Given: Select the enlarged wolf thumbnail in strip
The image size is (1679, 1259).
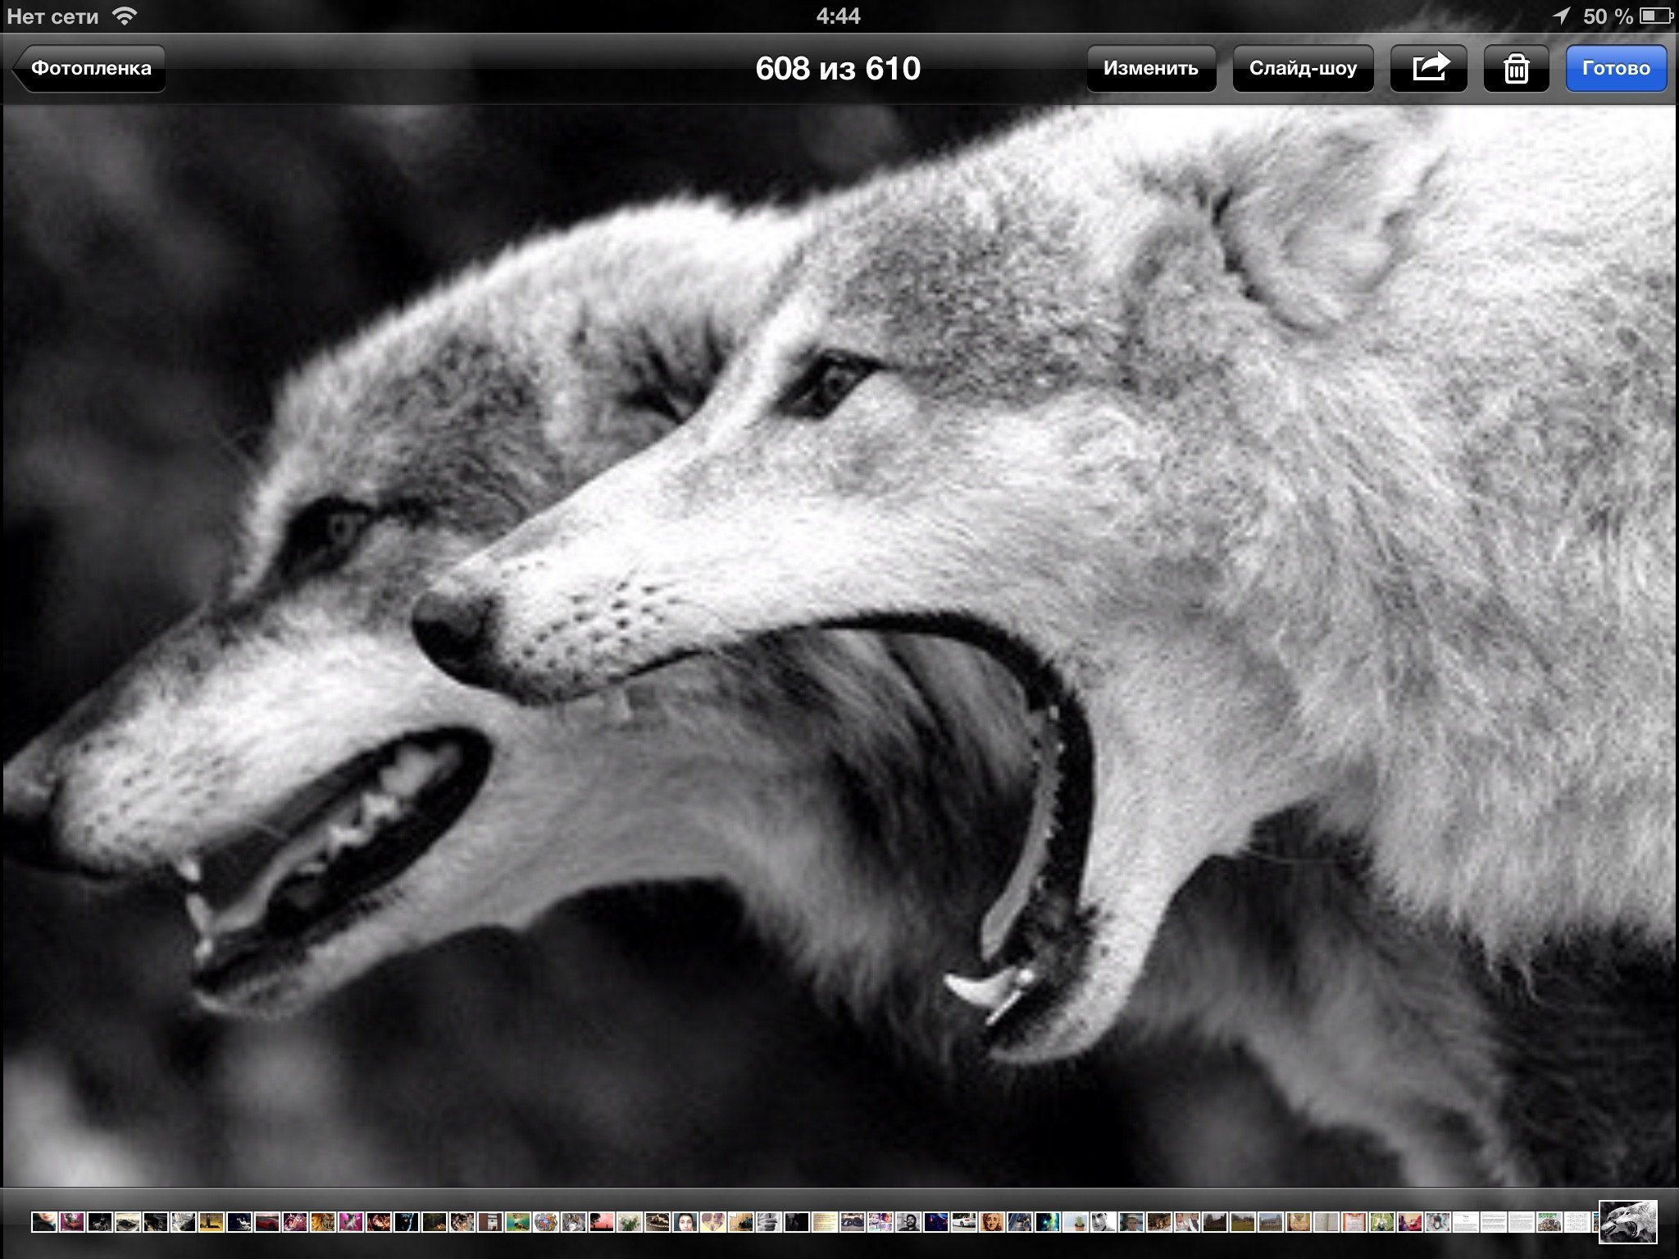Looking at the screenshot, I should (x=1627, y=1222).
